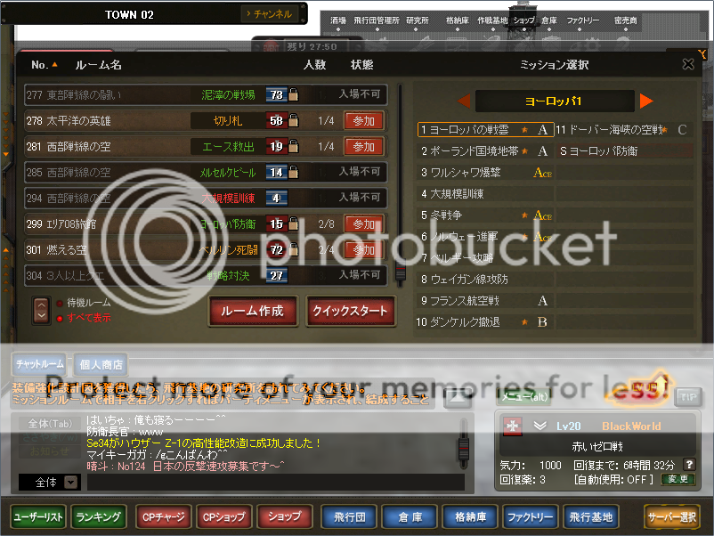Switch to the チャットルーム tab

click(40, 364)
